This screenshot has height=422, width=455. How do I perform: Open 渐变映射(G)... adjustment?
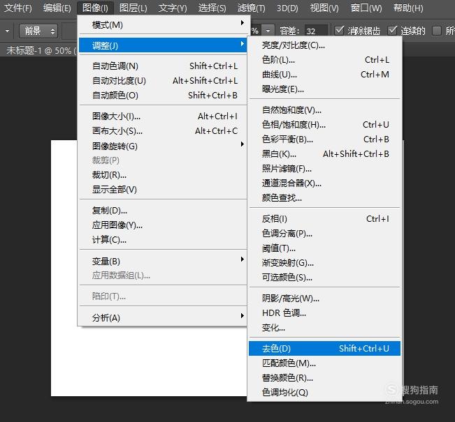click(324, 263)
